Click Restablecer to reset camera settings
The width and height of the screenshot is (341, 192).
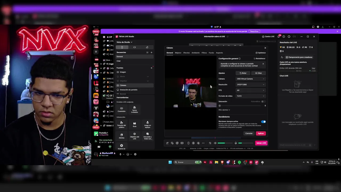pos(259,59)
